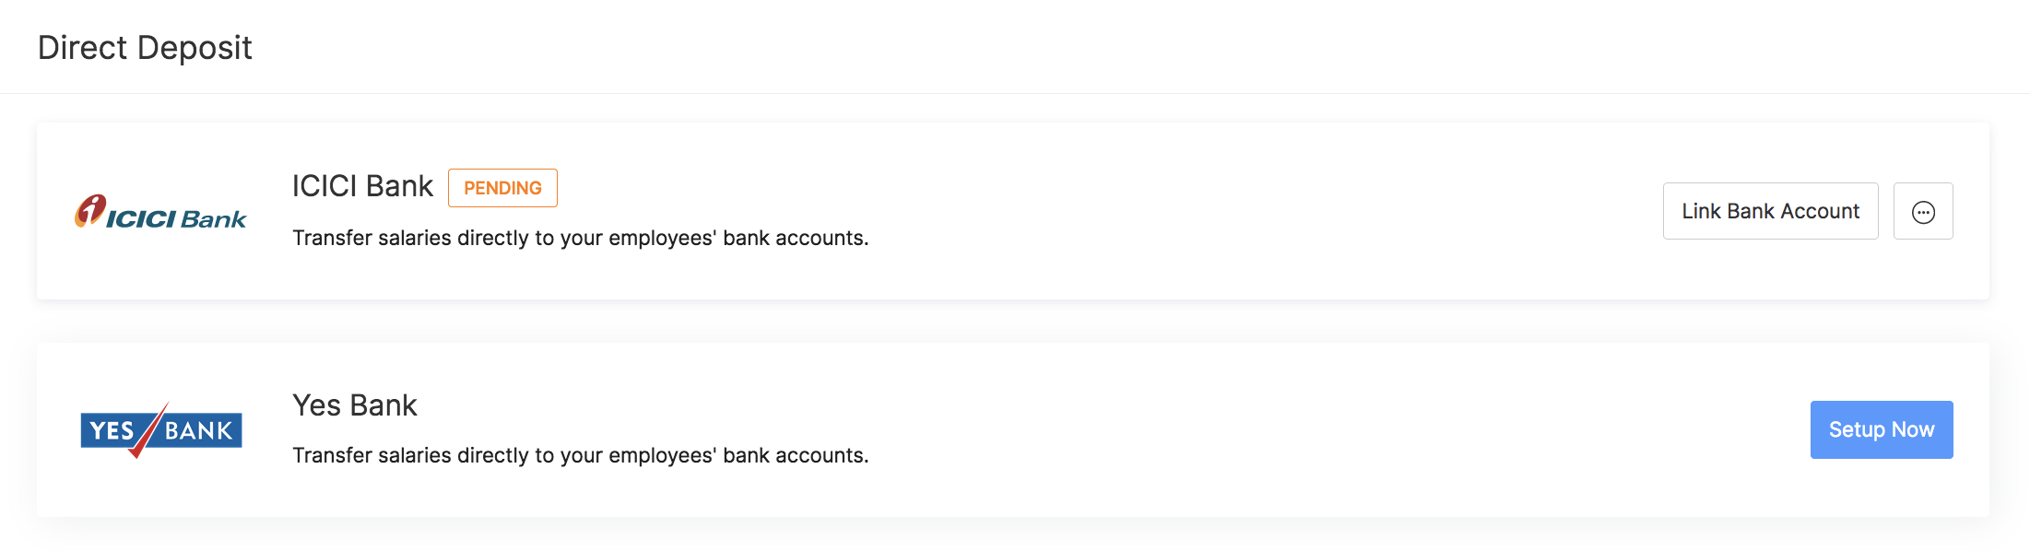Click the description text under Yes Bank
Viewport: 2030px width, 551px height.
point(580,455)
